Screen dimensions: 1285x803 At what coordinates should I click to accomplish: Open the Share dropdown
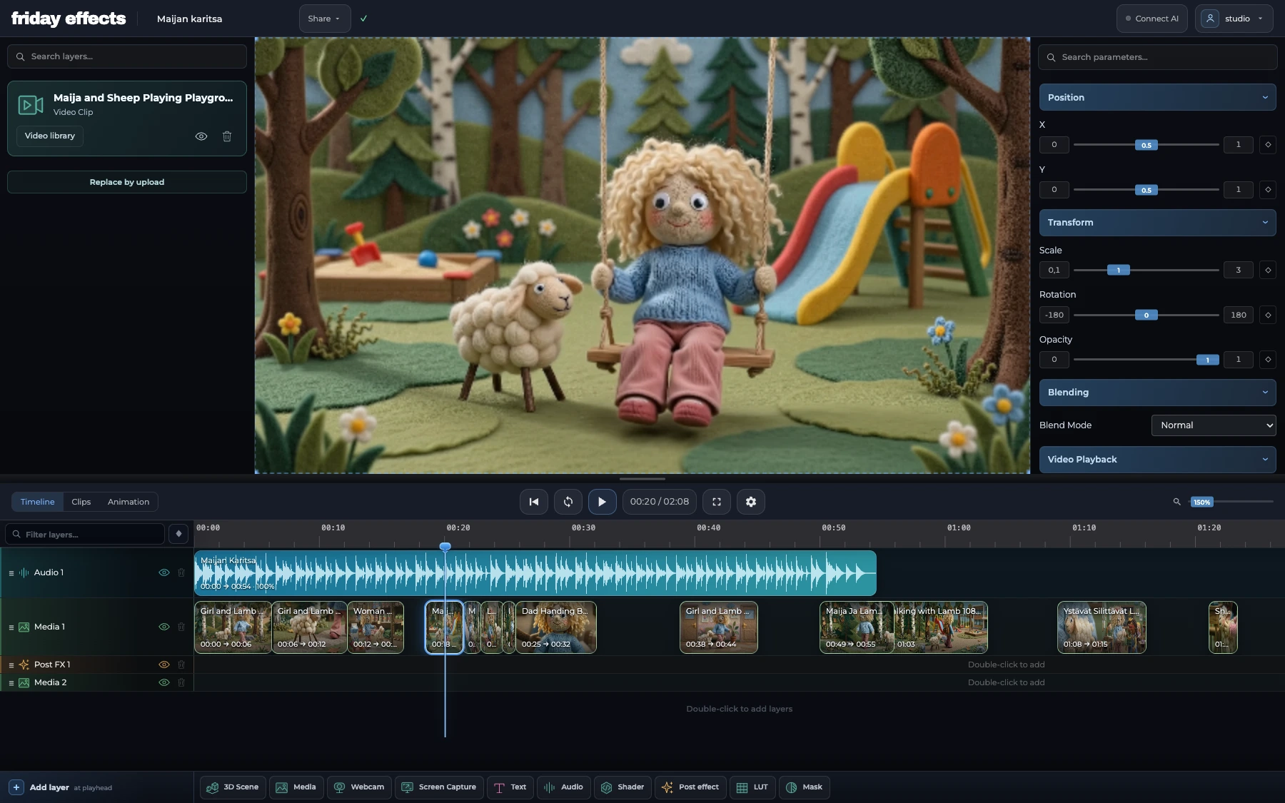pos(324,19)
